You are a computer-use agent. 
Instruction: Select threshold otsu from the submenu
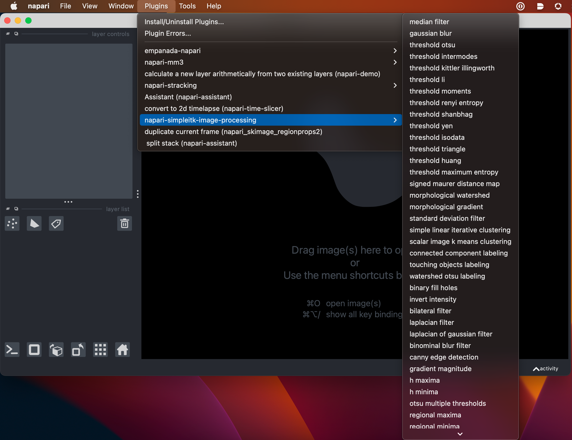432,45
